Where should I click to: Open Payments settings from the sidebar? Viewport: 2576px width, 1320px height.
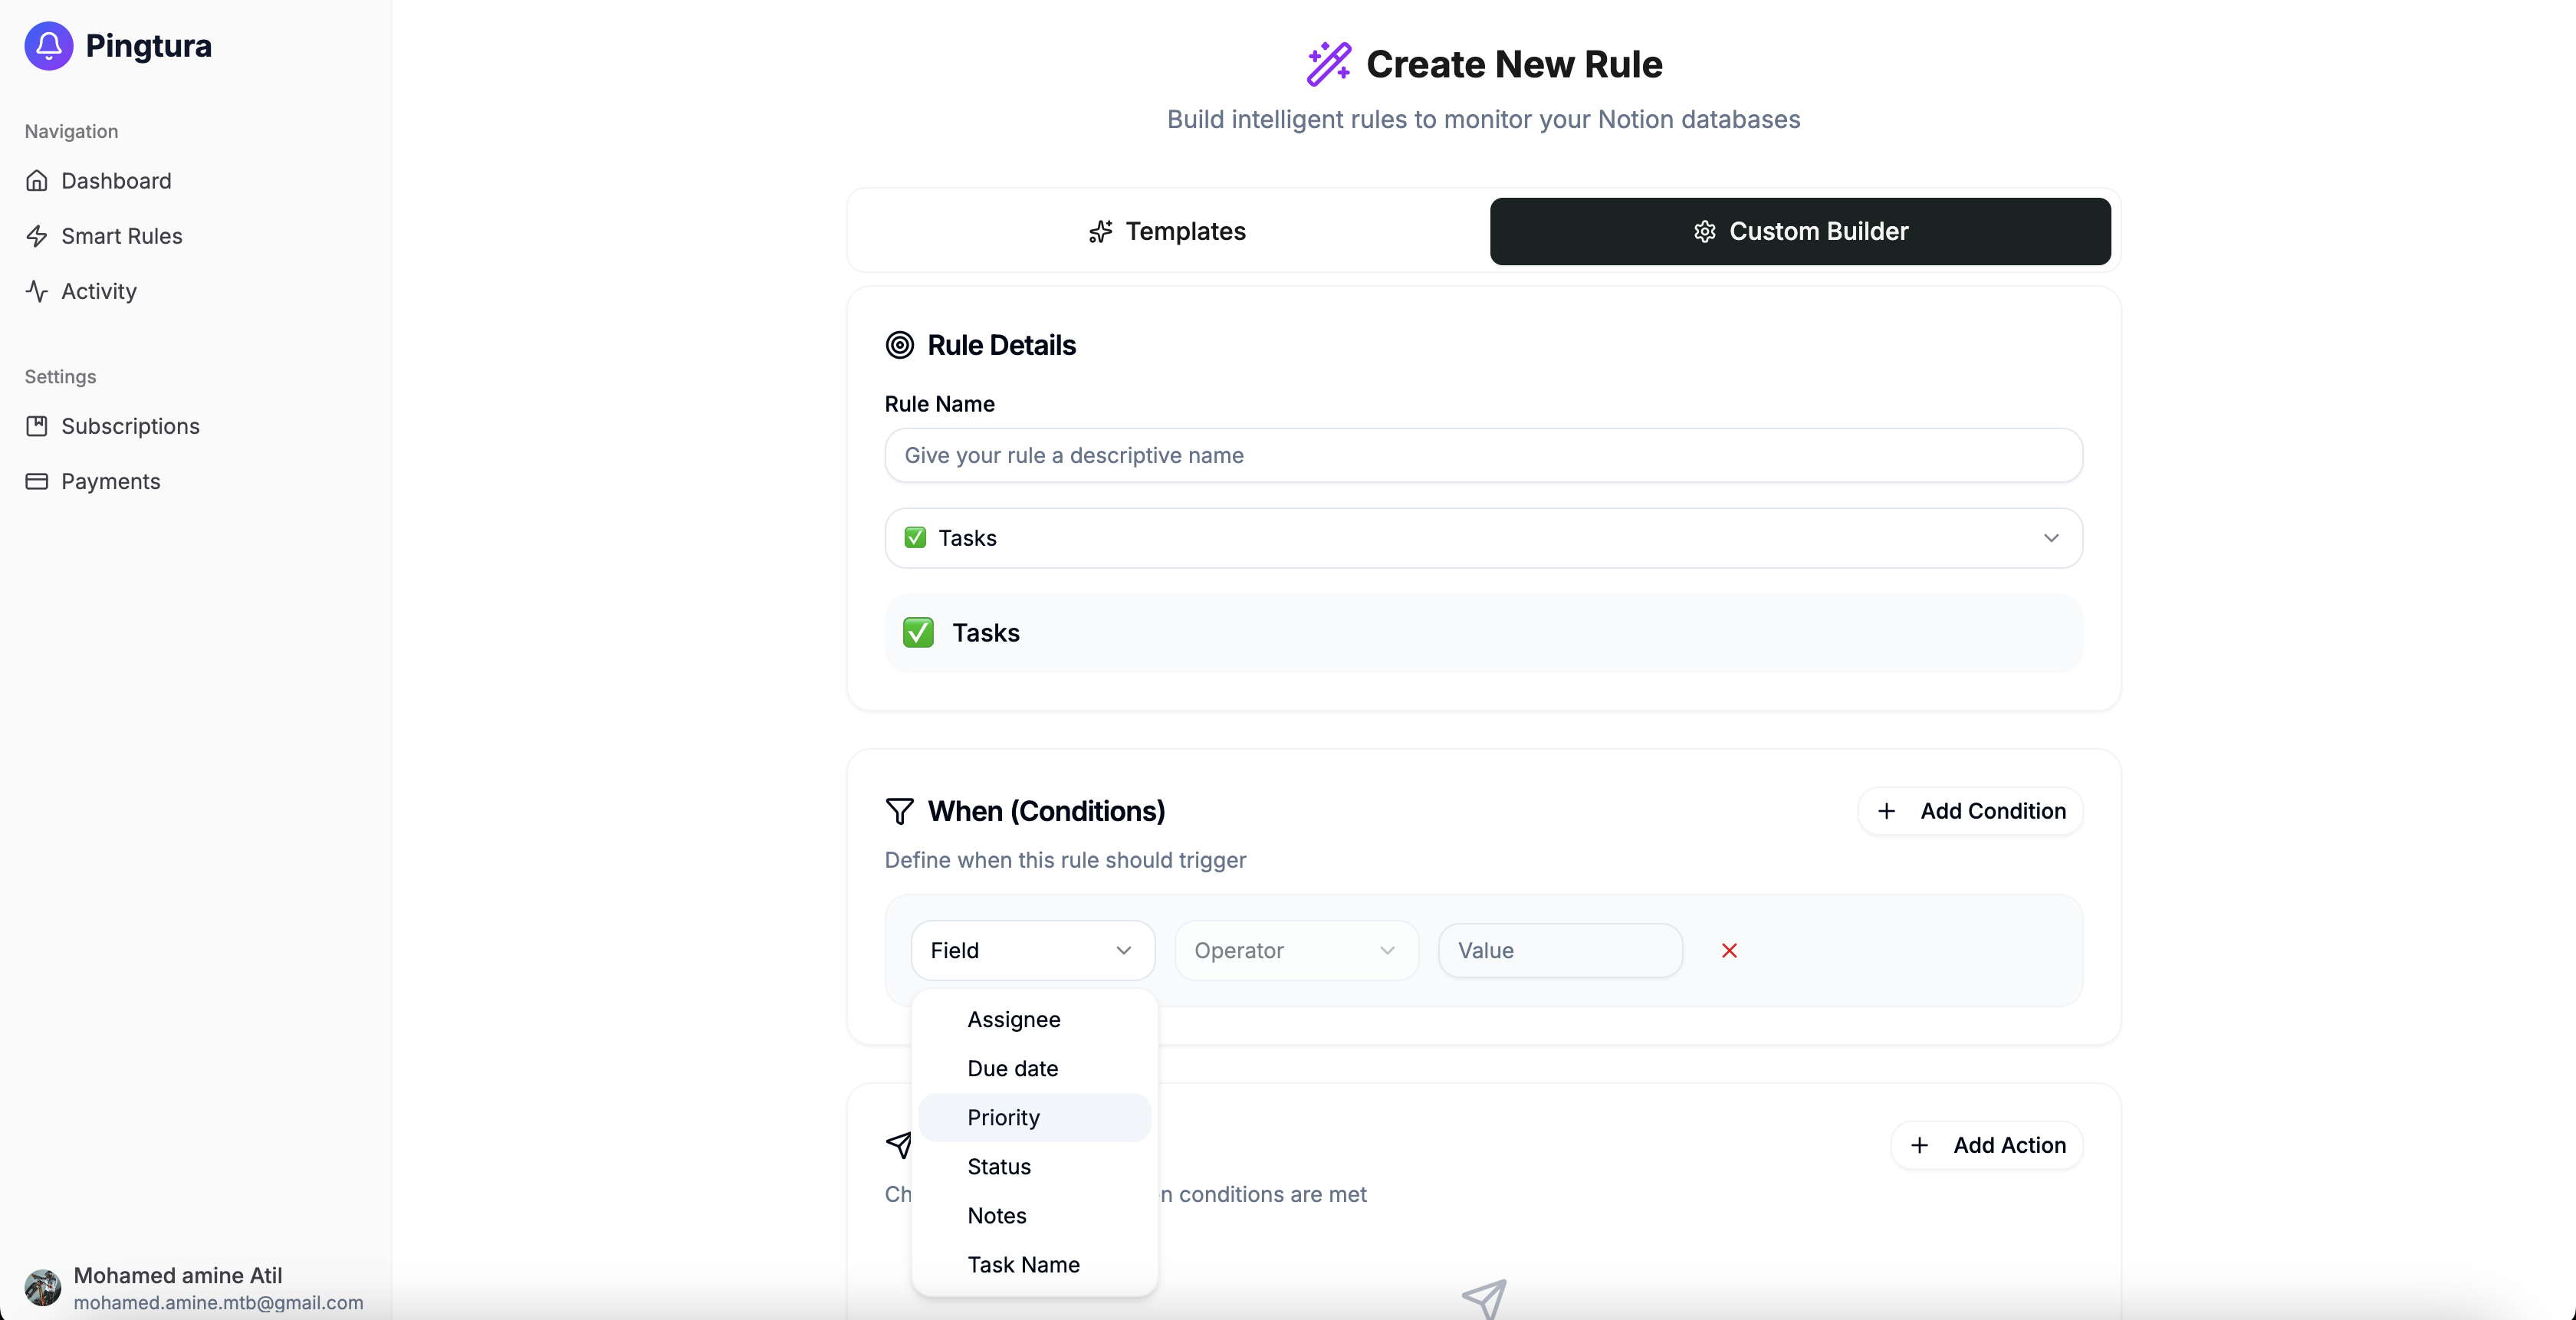tap(110, 481)
